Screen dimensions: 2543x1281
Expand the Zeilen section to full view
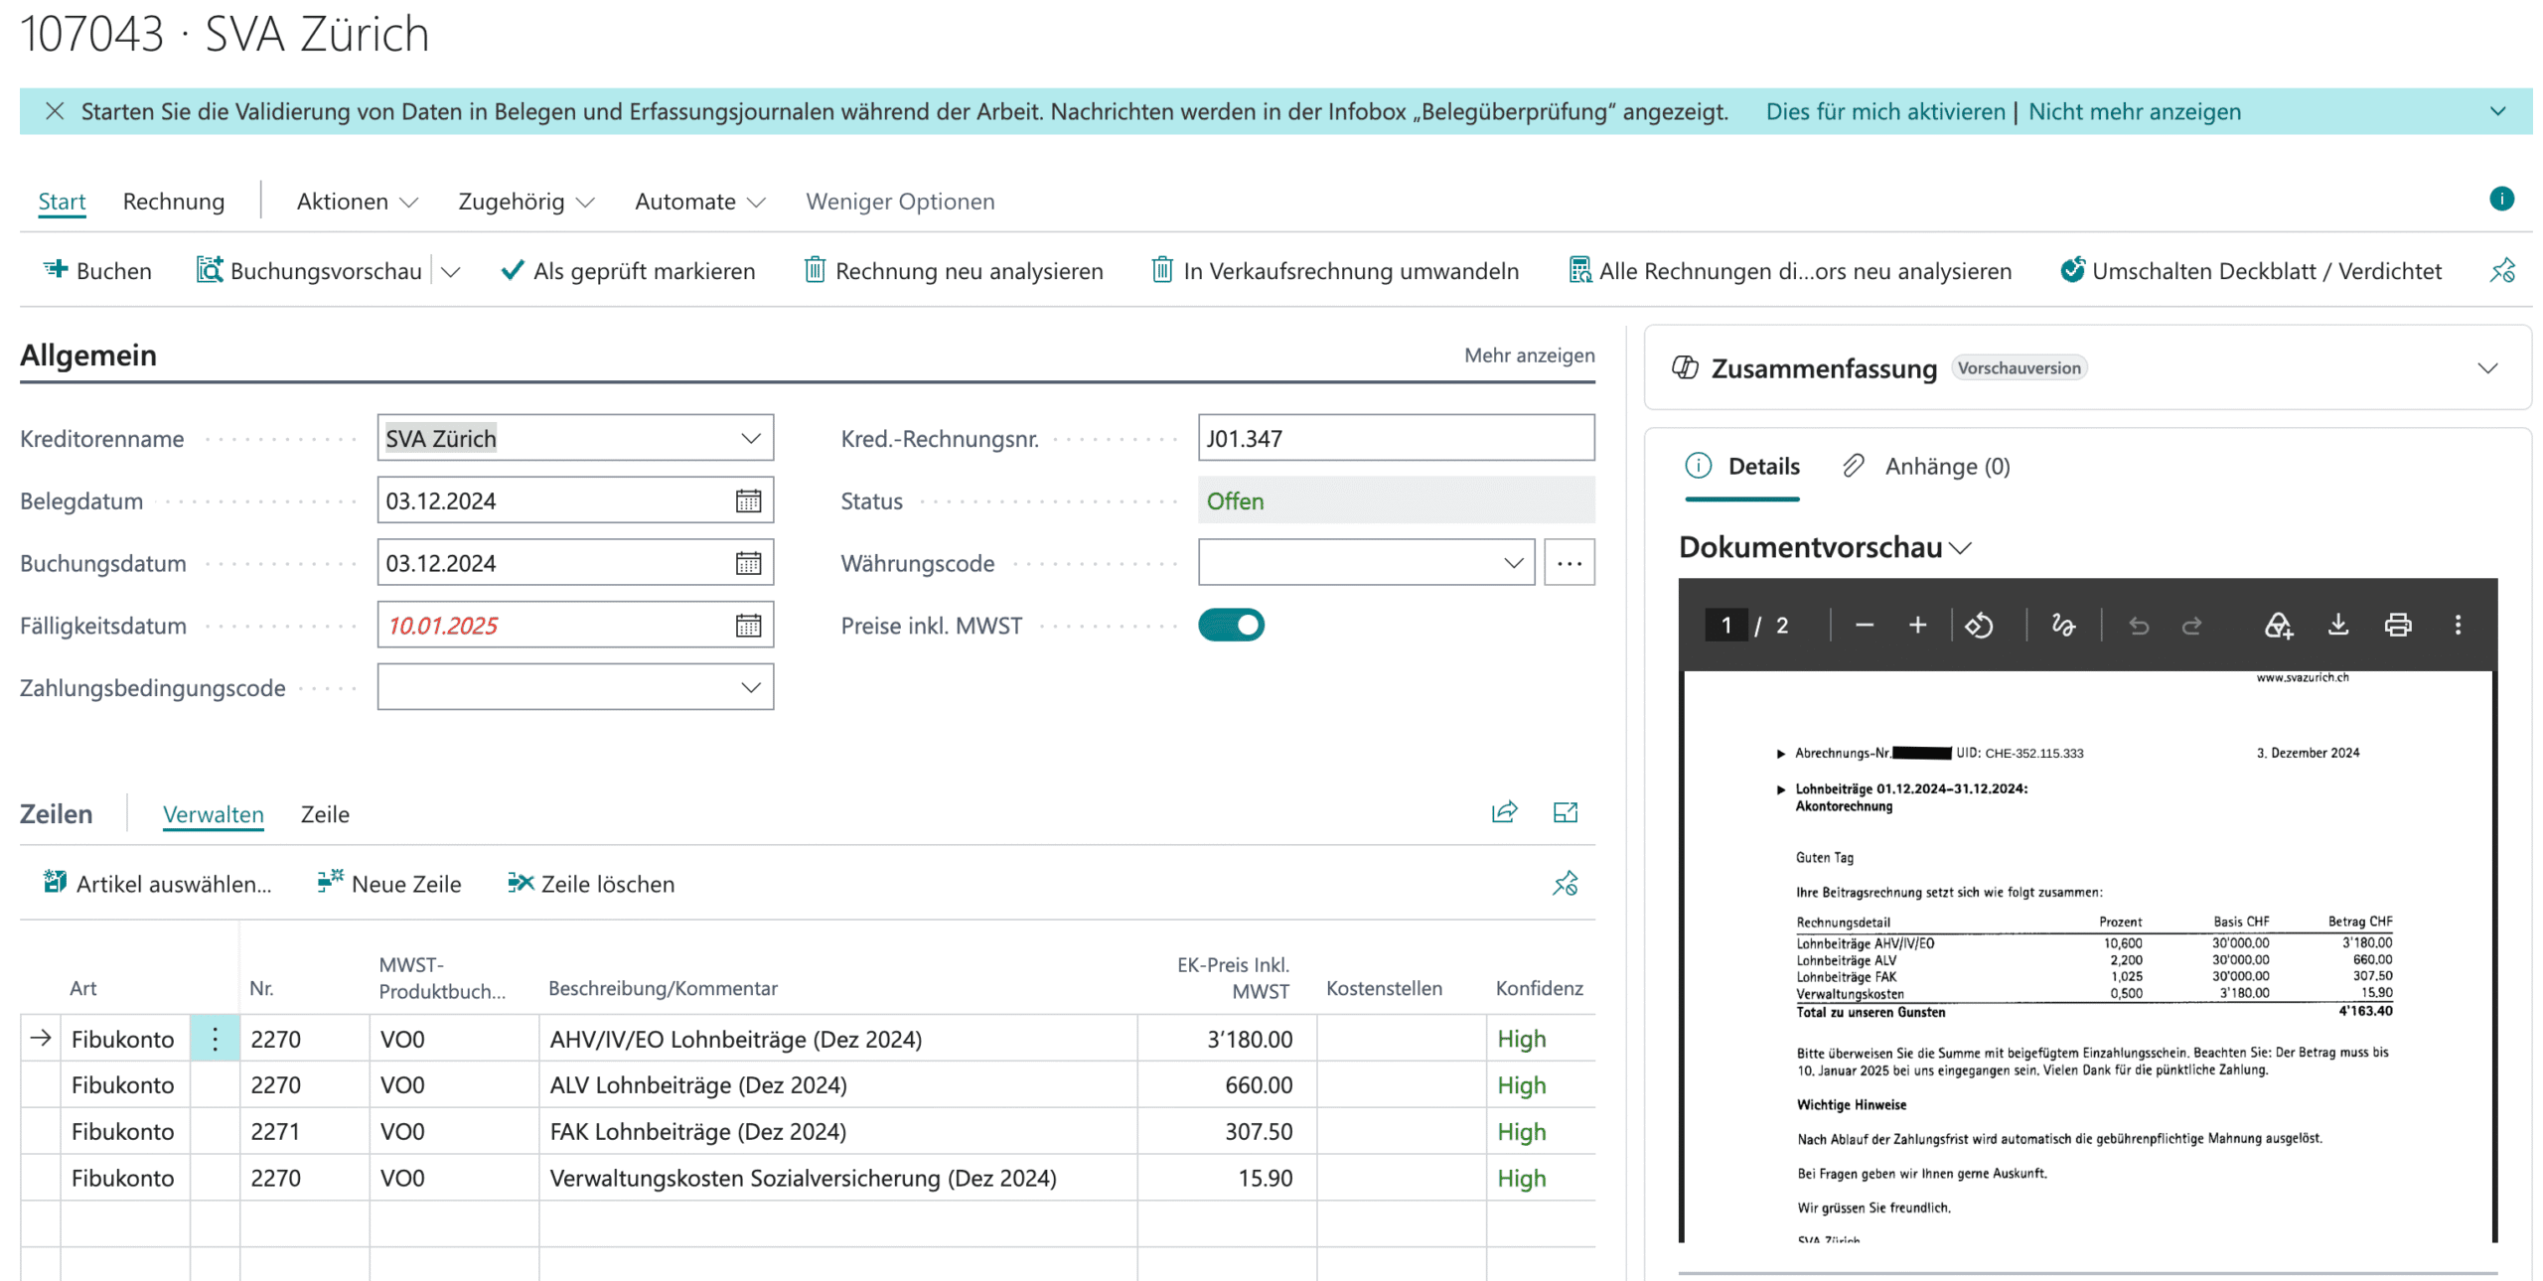[1565, 812]
